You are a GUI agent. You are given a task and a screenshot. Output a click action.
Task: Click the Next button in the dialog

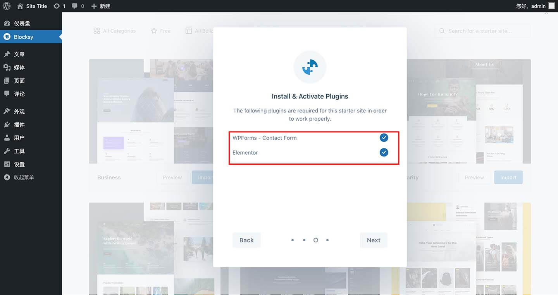pyautogui.click(x=374, y=240)
